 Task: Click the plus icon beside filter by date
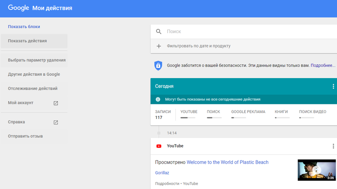click(x=158, y=46)
